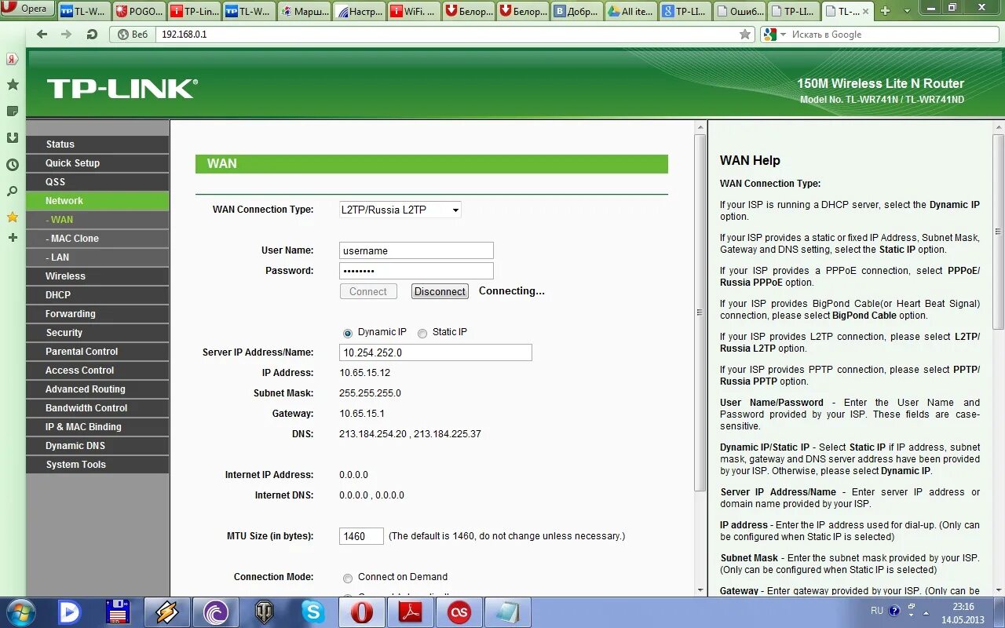Open the floppy disk Total Commander taskbar icon
The width and height of the screenshot is (1005, 628).
118,612
